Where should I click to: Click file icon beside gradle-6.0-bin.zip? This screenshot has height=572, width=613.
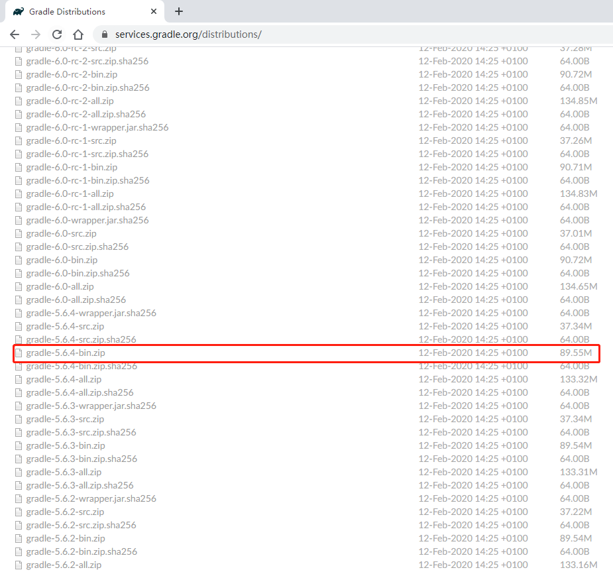(x=19, y=260)
